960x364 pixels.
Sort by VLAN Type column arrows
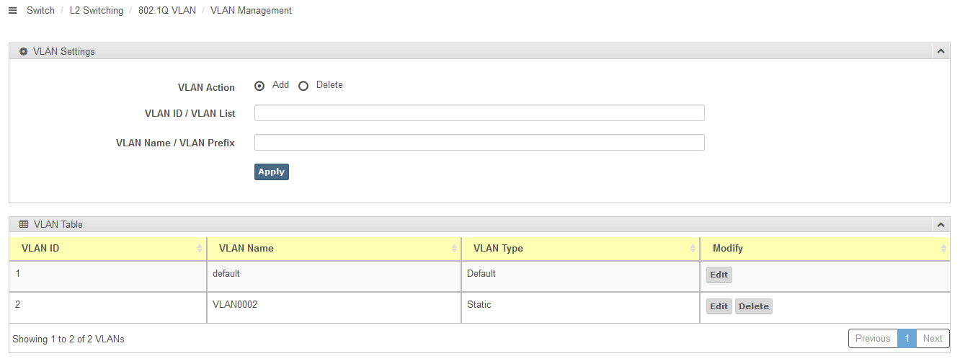693,248
